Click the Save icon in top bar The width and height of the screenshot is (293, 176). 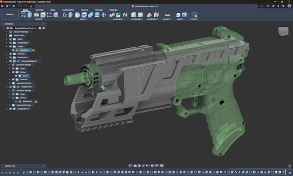(13, 6)
